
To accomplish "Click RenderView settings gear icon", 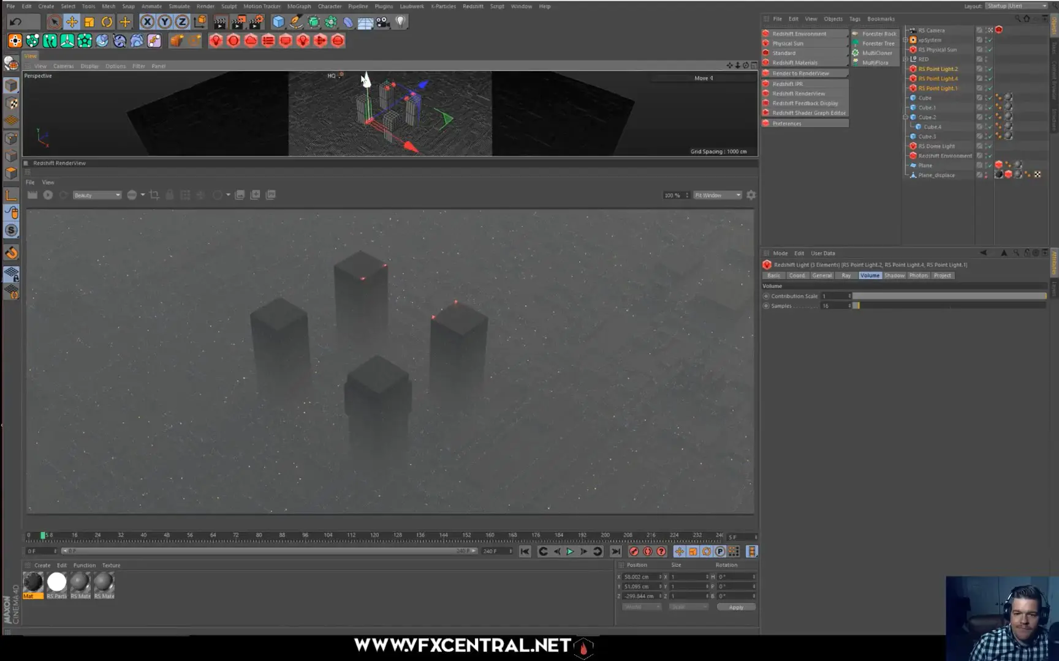I will click(x=751, y=195).
